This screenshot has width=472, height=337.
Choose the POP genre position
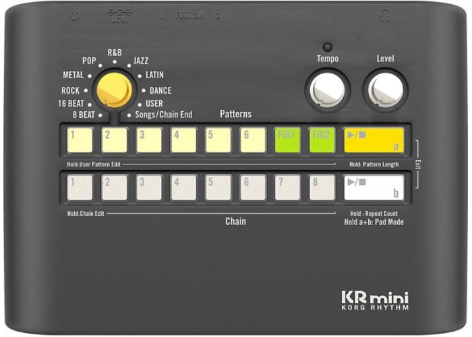pyautogui.click(x=89, y=61)
